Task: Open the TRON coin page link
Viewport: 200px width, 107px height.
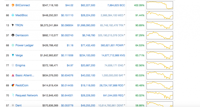Action: (19, 25)
